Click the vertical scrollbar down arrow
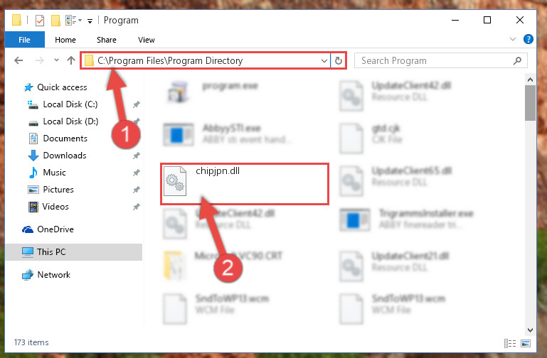547x358 pixels. click(530, 330)
